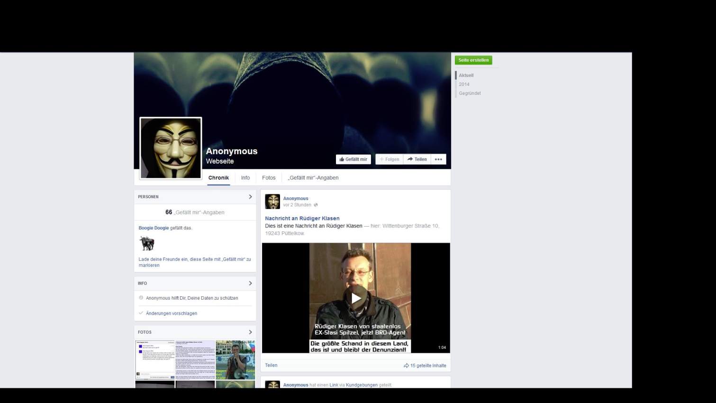Click the FOTOS section header text

pos(145,332)
